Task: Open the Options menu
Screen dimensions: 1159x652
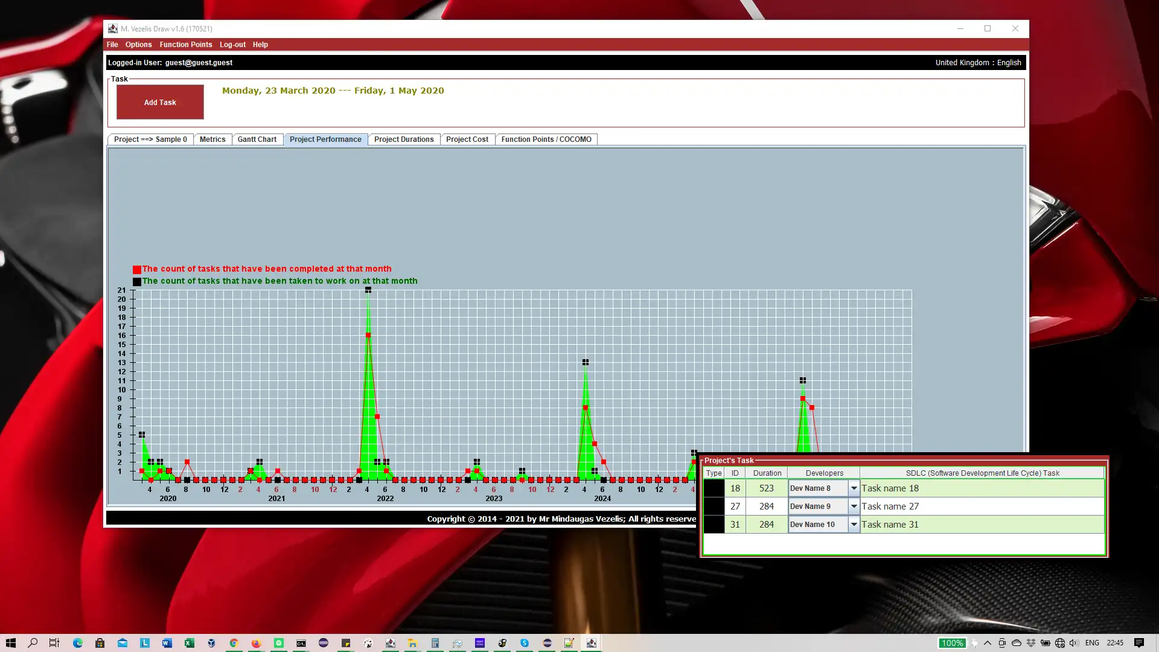Action: 138,45
